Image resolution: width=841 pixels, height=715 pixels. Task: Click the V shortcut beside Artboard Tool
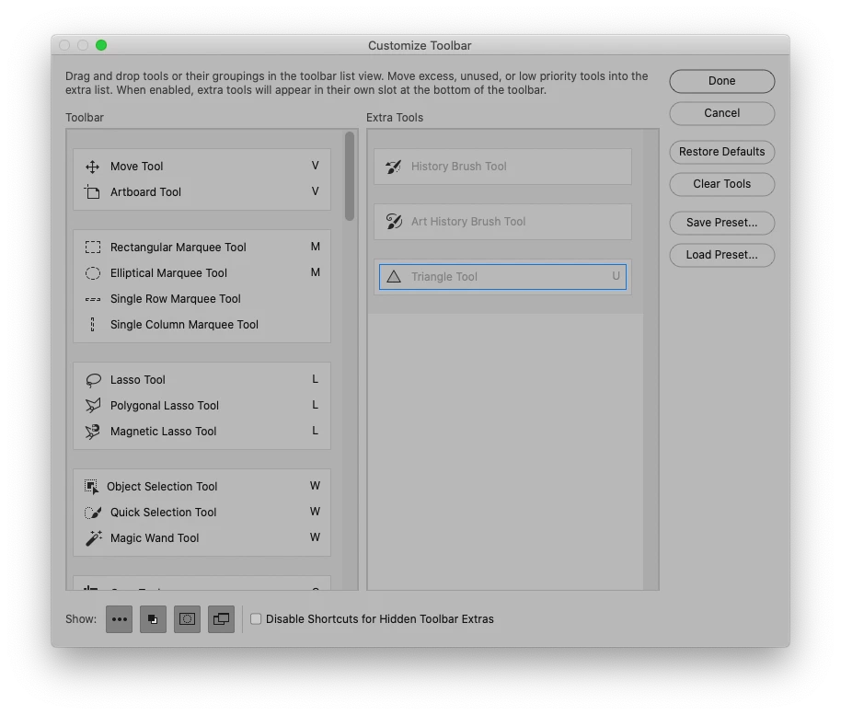tap(316, 191)
